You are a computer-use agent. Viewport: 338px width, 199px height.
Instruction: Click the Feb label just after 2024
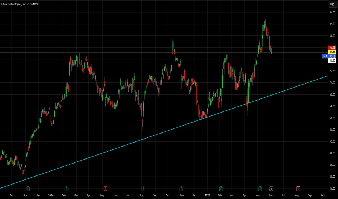coord(63,195)
